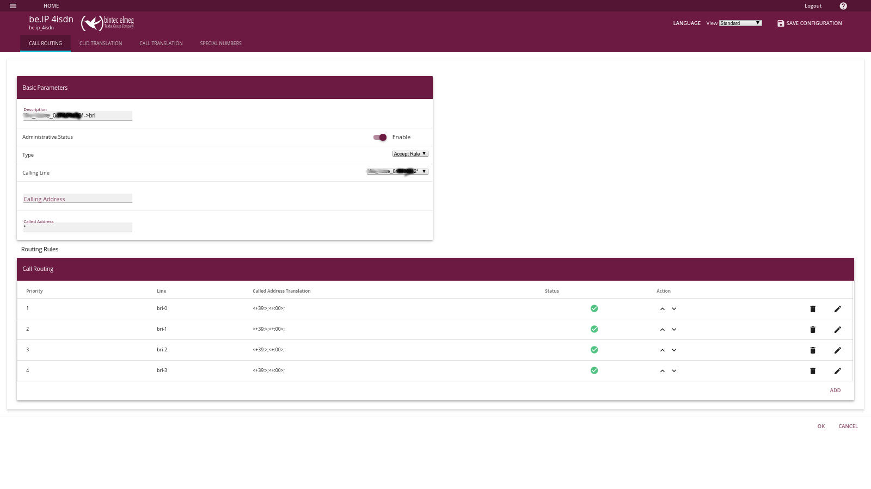Move bri-2 rule up in priority
This screenshot has width=871, height=489.
[x=663, y=350]
